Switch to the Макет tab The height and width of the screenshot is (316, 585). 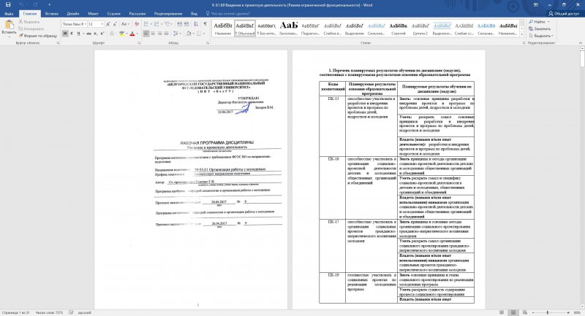pos(93,14)
